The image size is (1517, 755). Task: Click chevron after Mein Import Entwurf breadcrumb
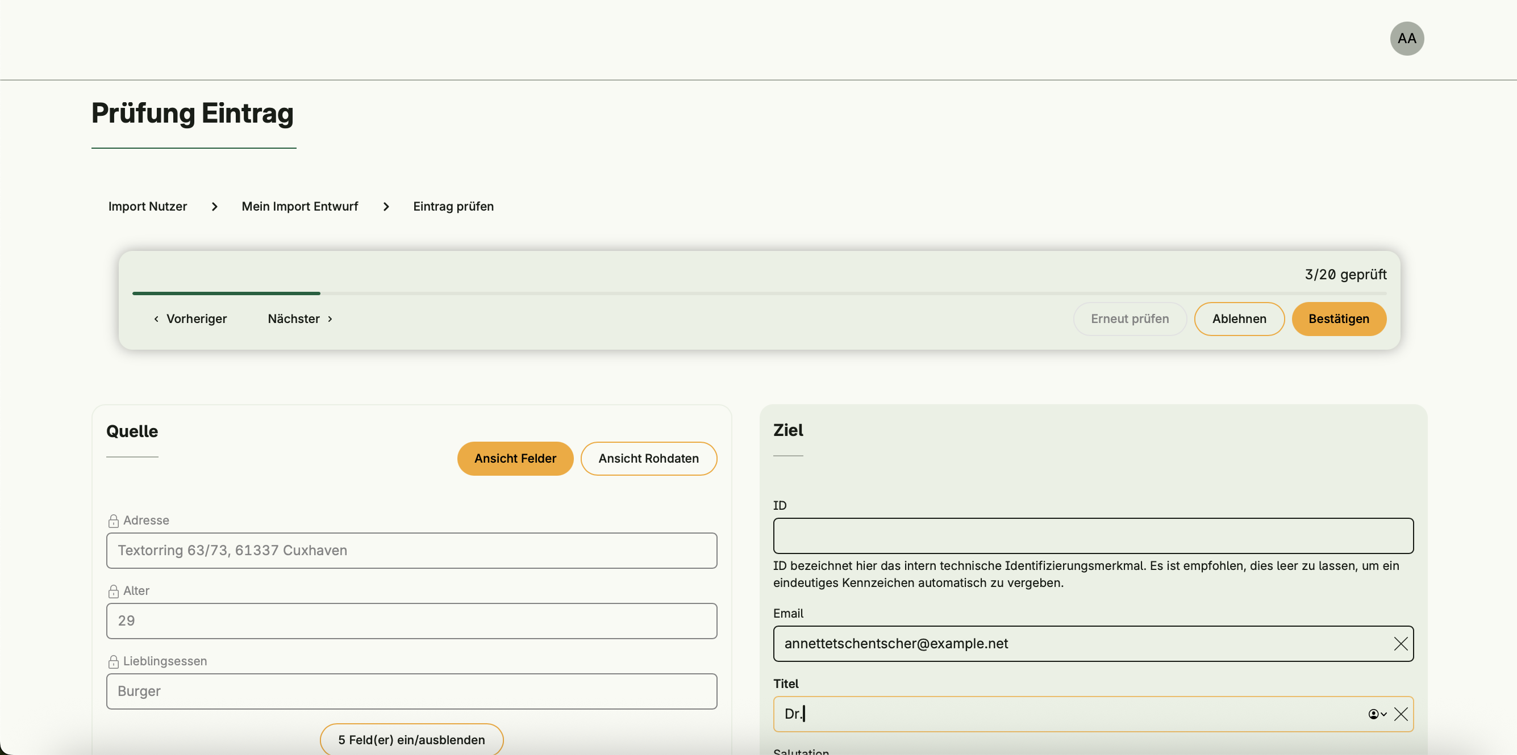click(386, 207)
